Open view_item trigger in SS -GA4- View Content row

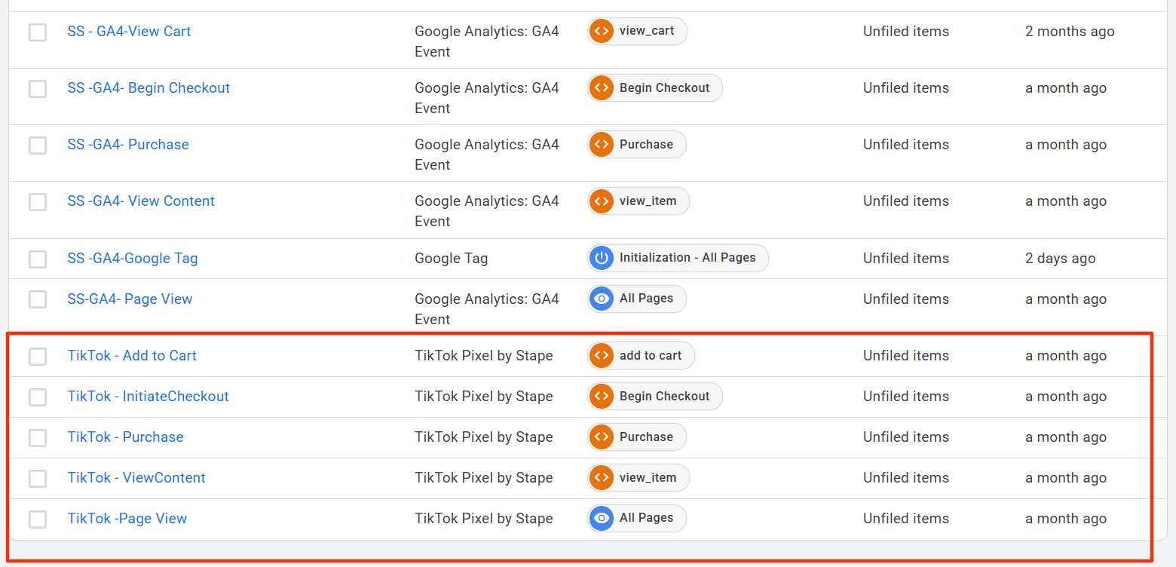pos(639,201)
